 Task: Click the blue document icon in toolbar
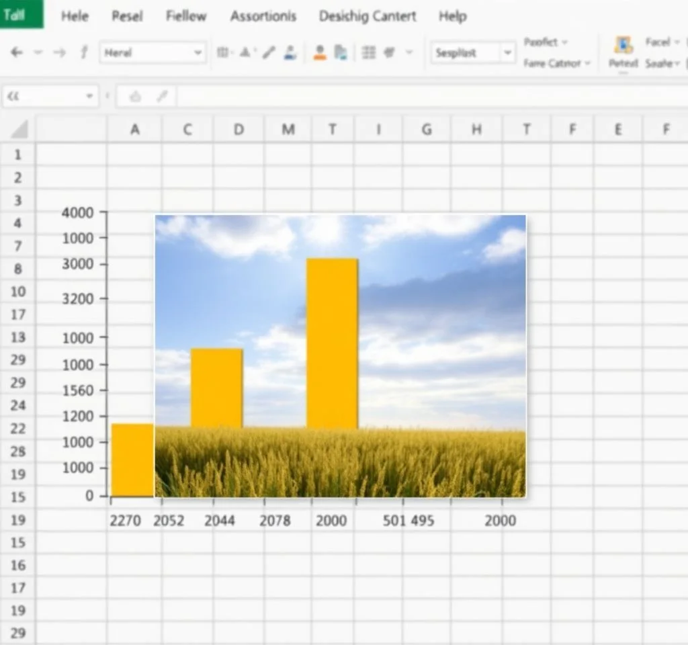(x=341, y=52)
